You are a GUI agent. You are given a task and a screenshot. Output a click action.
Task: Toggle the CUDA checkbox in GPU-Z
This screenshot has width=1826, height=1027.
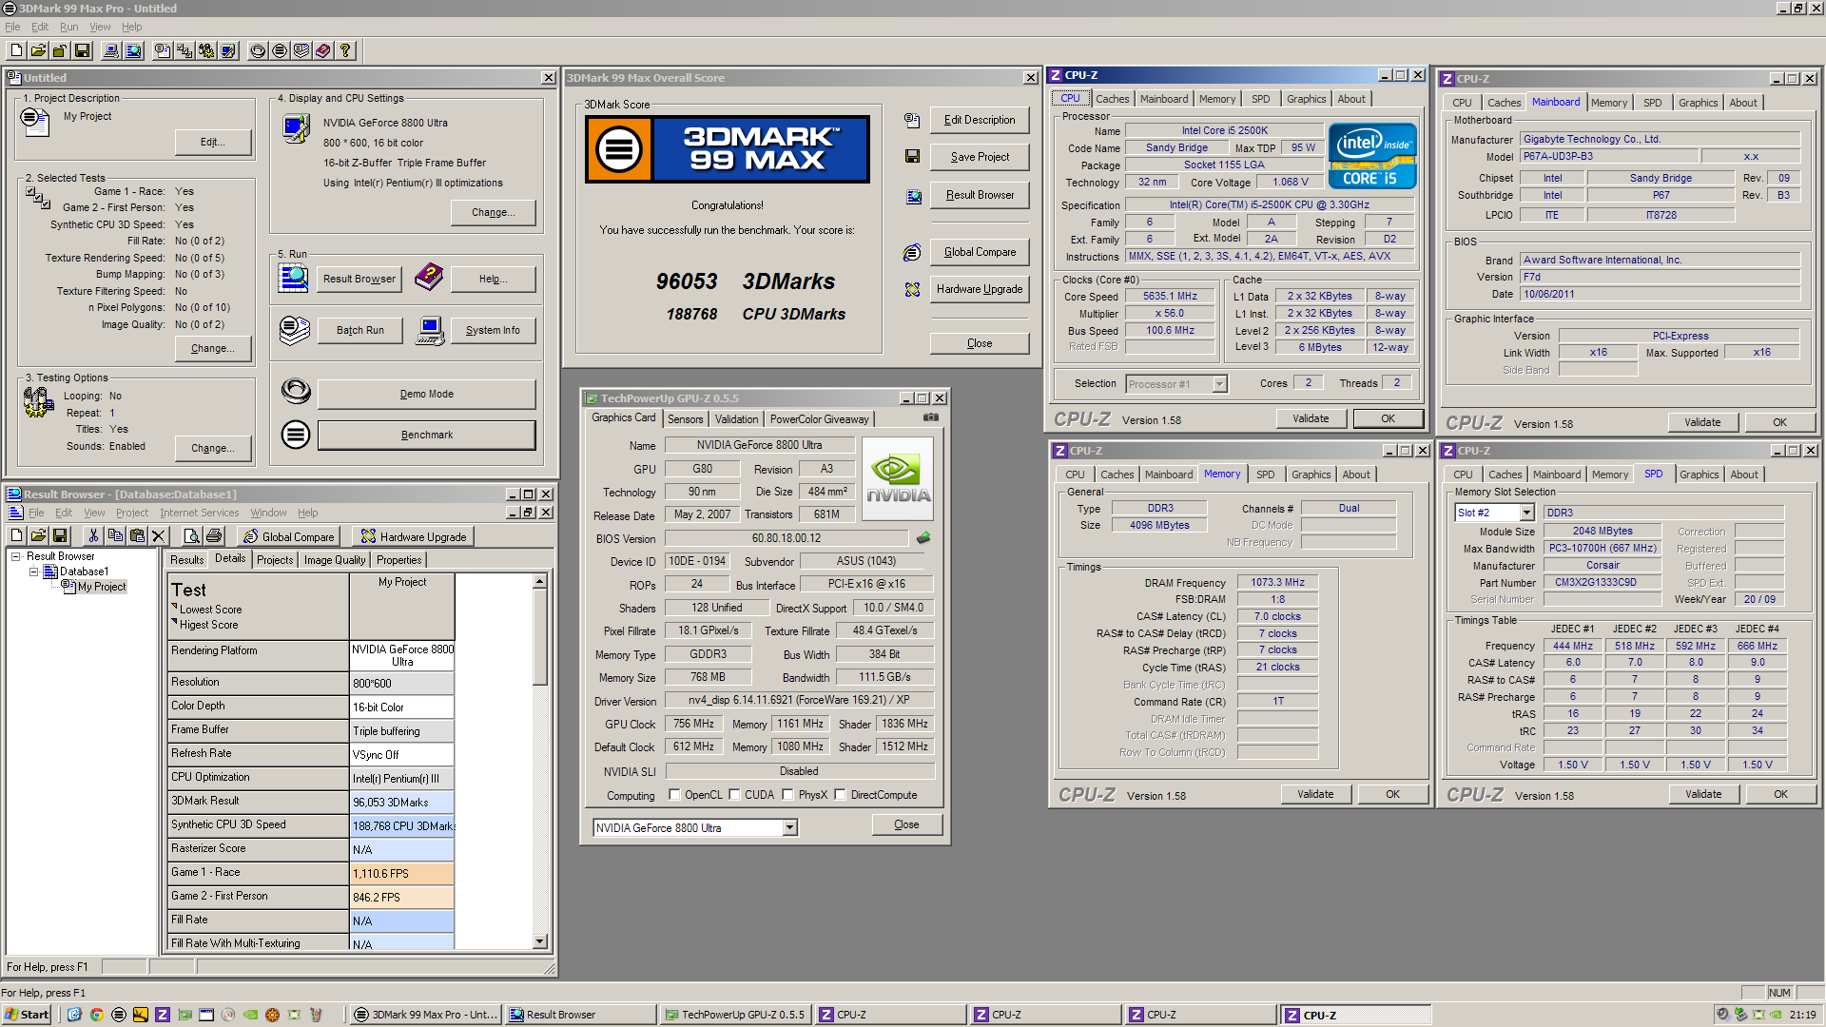coord(734,795)
